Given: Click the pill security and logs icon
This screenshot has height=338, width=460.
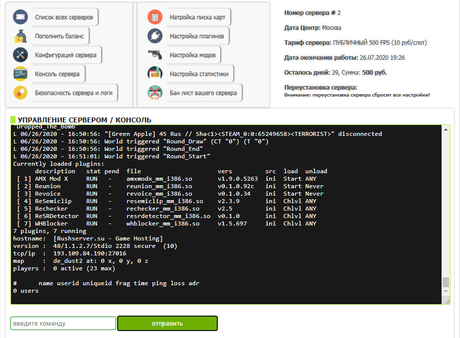Looking at the screenshot, I should click(x=20, y=93).
